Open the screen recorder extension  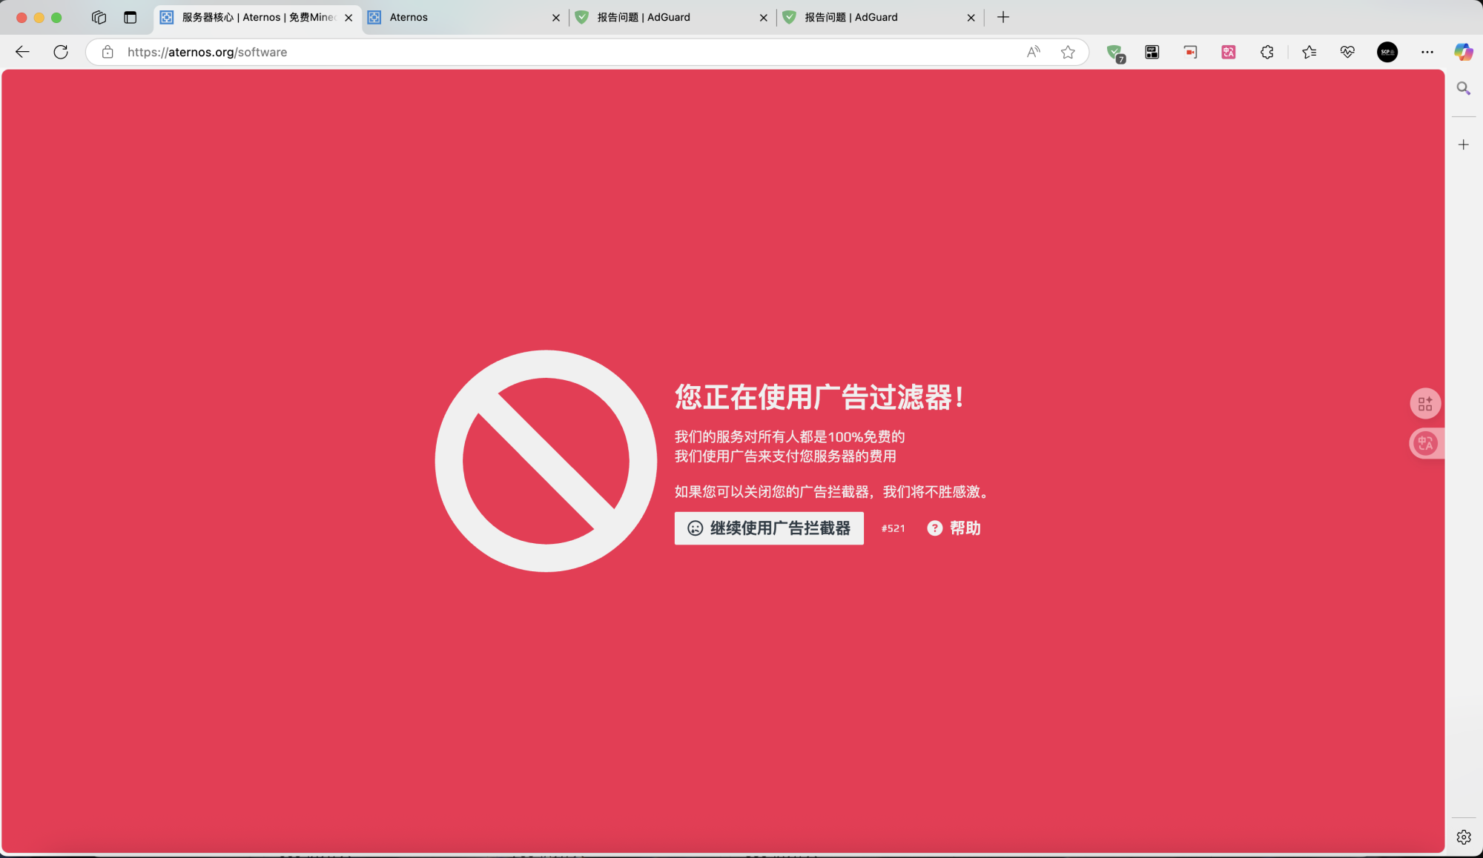[x=1190, y=52]
